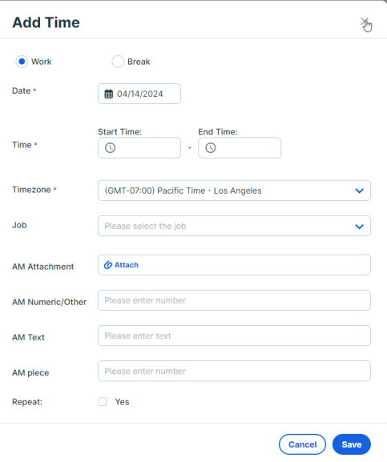Click the date field showing 04/14/2024

pyautogui.click(x=139, y=94)
